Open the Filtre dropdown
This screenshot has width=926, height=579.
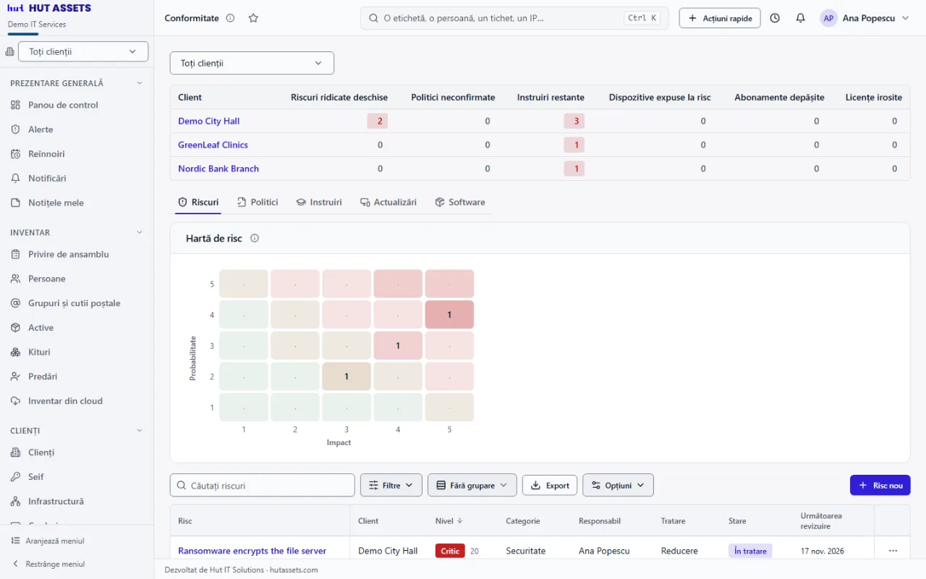coord(391,486)
